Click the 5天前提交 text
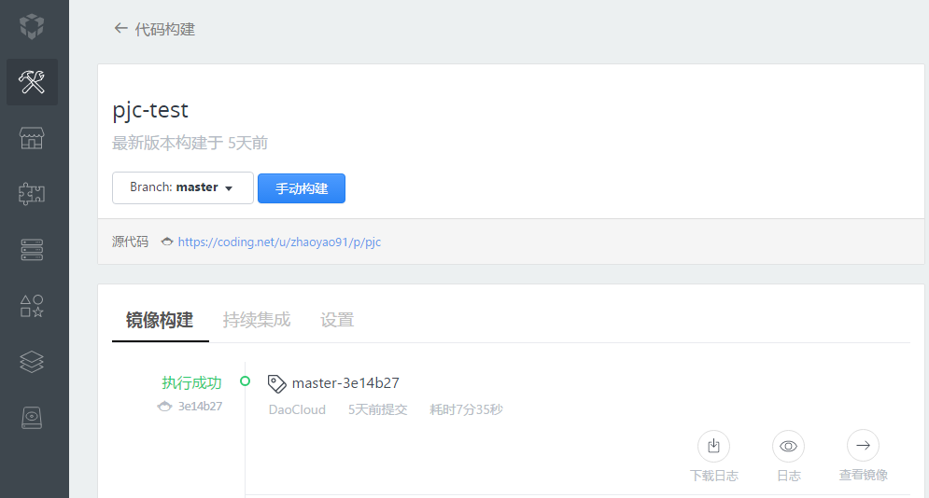Image resolution: width=929 pixels, height=498 pixels. (x=377, y=409)
